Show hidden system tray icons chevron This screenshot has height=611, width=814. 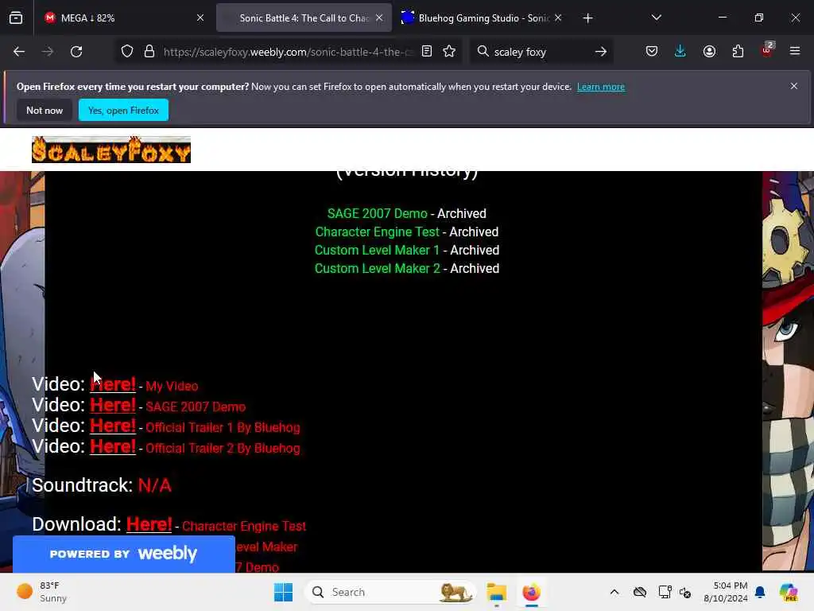pyautogui.click(x=614, y=592)
